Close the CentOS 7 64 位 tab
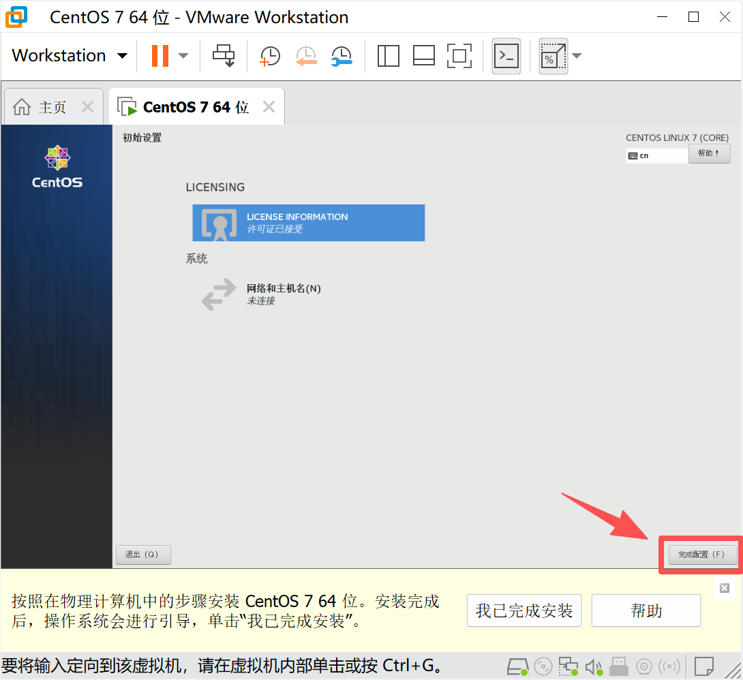Image resolution: width=743 pixels, height=680 pixels. click(269, 106)
